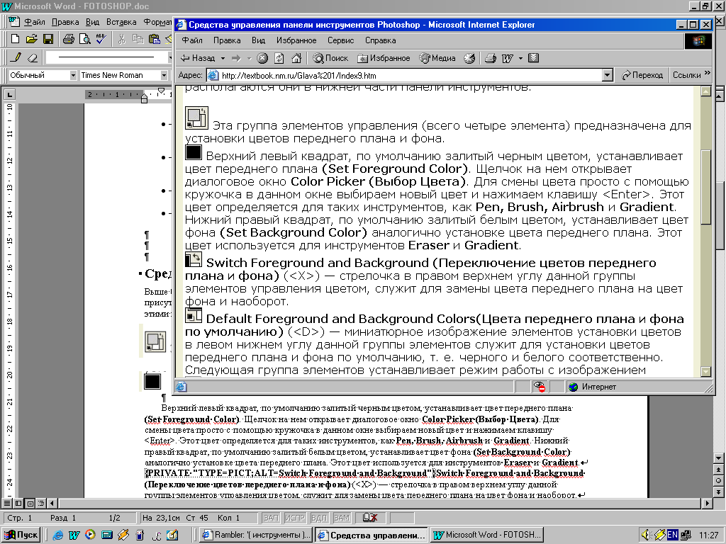Viewport: 726px width, 544px height.
Task: Launch Word from Quick Launch bar
Action: point(74,535)
